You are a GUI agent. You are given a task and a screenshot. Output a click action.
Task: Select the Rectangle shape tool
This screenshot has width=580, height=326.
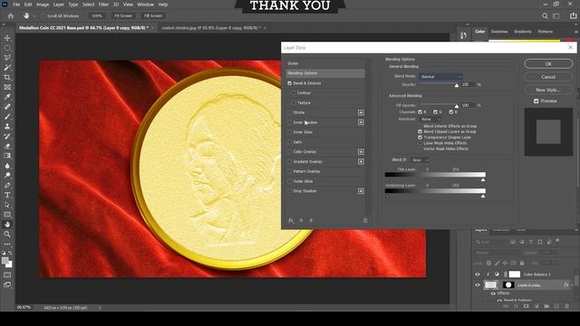click(x=7, y=215)
